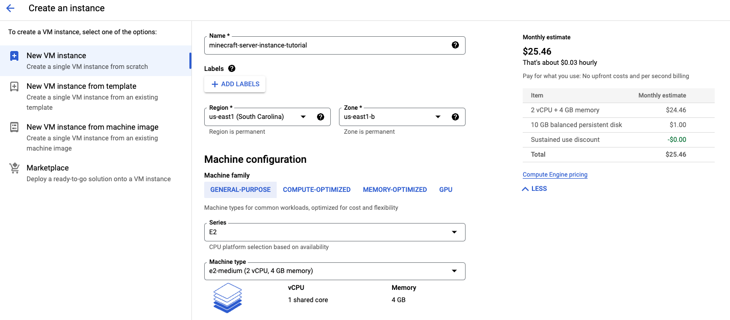Click the Marketplace cart icon
This screenshot has width=730, height=320.
(x=14, y=168)
